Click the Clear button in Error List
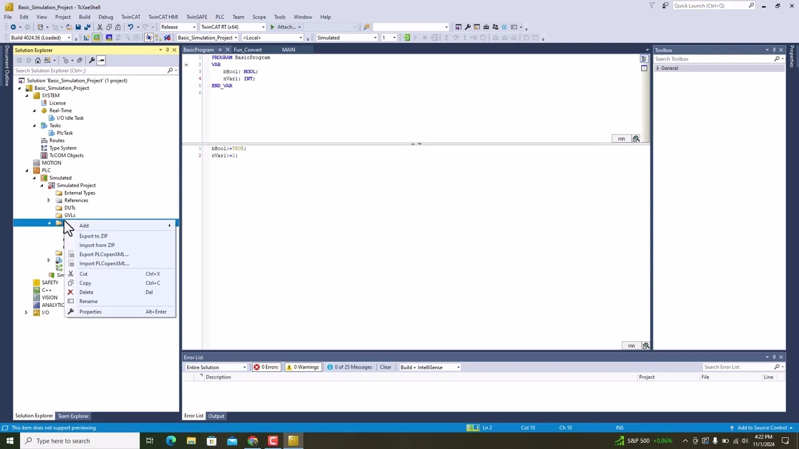Screen dimensions: 799x449 click(x=385, y=367)
